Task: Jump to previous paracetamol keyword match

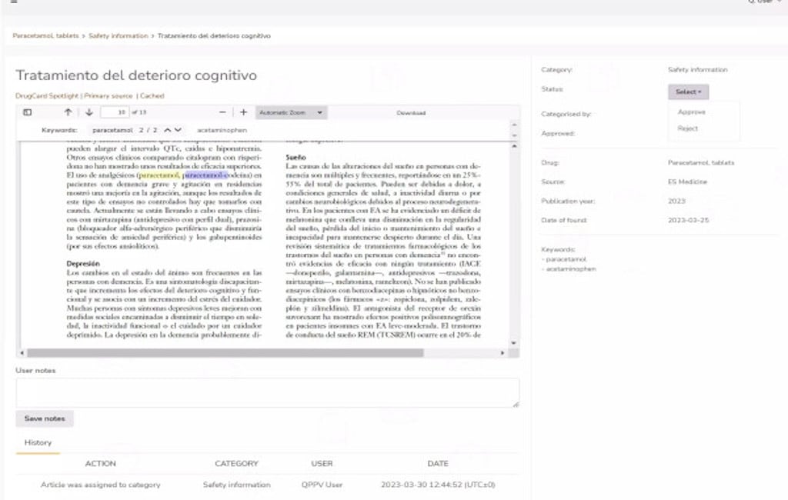Action: click(x=167, y=130)
